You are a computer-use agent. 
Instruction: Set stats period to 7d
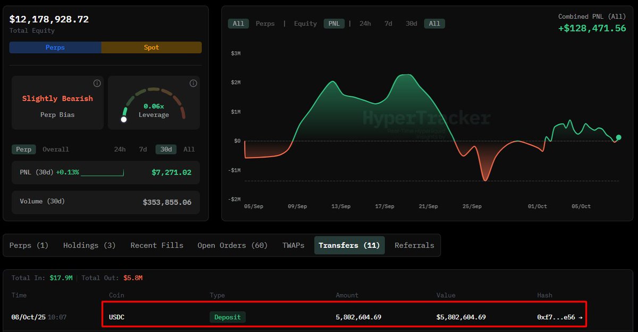click(143, 150)
